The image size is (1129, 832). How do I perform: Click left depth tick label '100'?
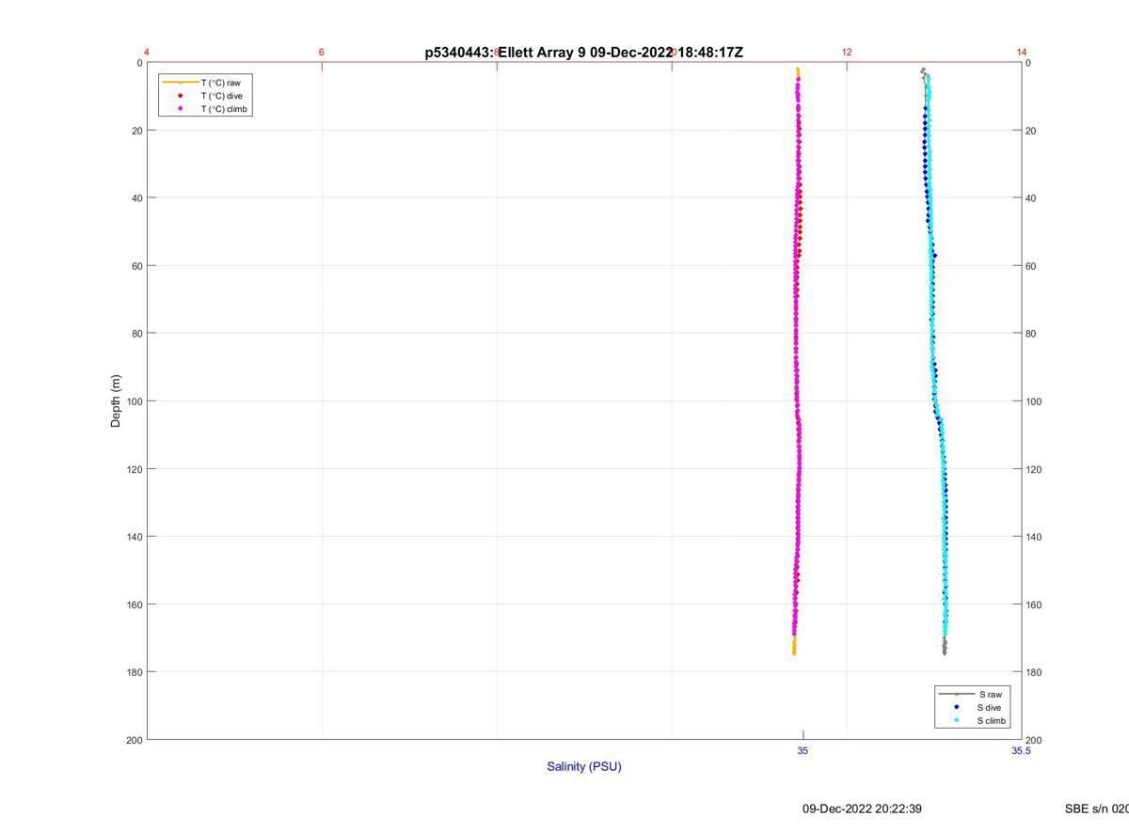pyautogui.click(x=133, y=401)
